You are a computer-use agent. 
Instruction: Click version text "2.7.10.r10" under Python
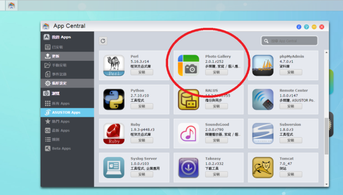140,96
